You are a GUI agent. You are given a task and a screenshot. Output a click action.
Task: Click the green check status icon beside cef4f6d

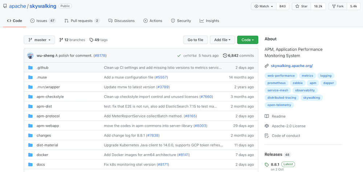coord(179,56)
